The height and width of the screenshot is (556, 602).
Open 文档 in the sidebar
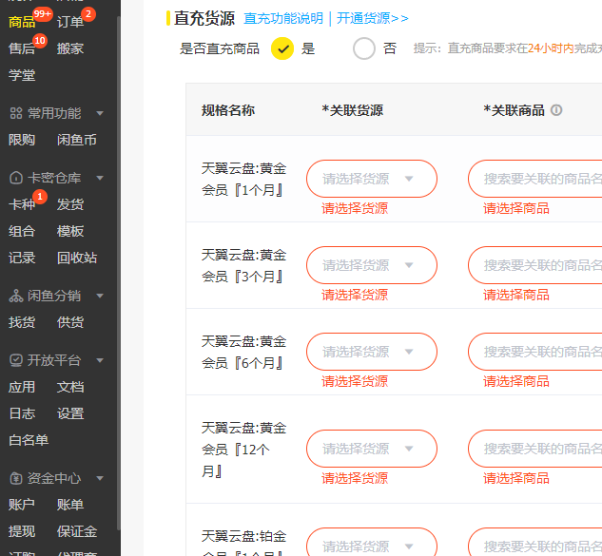point(70,387)
